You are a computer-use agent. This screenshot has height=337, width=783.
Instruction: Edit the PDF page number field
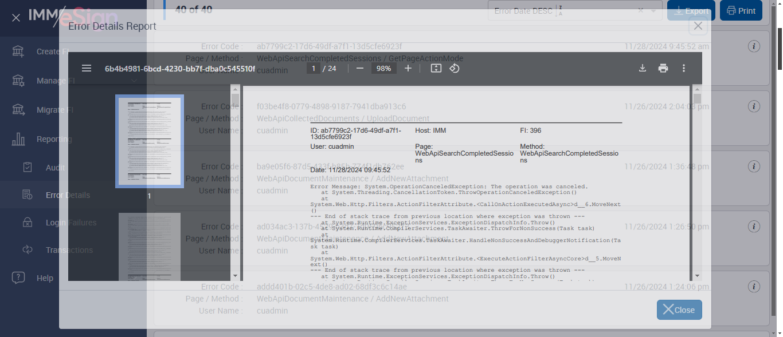pyautogui.click(x=313, y=68)
